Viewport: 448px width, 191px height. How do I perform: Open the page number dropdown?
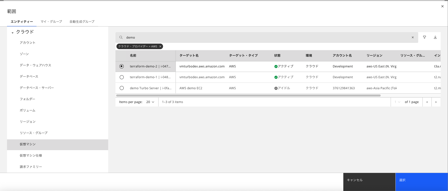(x=397, y=102)
